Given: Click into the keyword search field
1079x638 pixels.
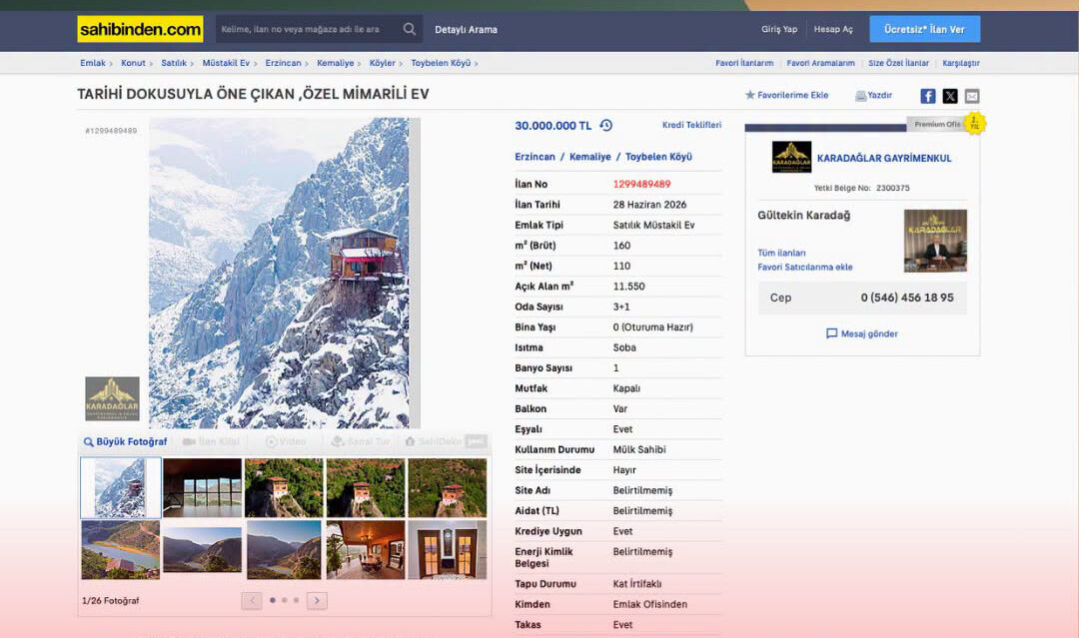Looking at the screenshot, I should tap(307, 29).
